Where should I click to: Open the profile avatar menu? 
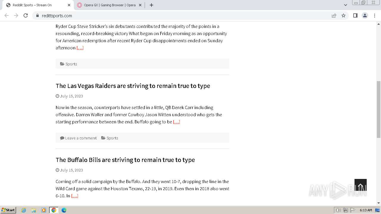pyautogui.click(x=365, y=15)
